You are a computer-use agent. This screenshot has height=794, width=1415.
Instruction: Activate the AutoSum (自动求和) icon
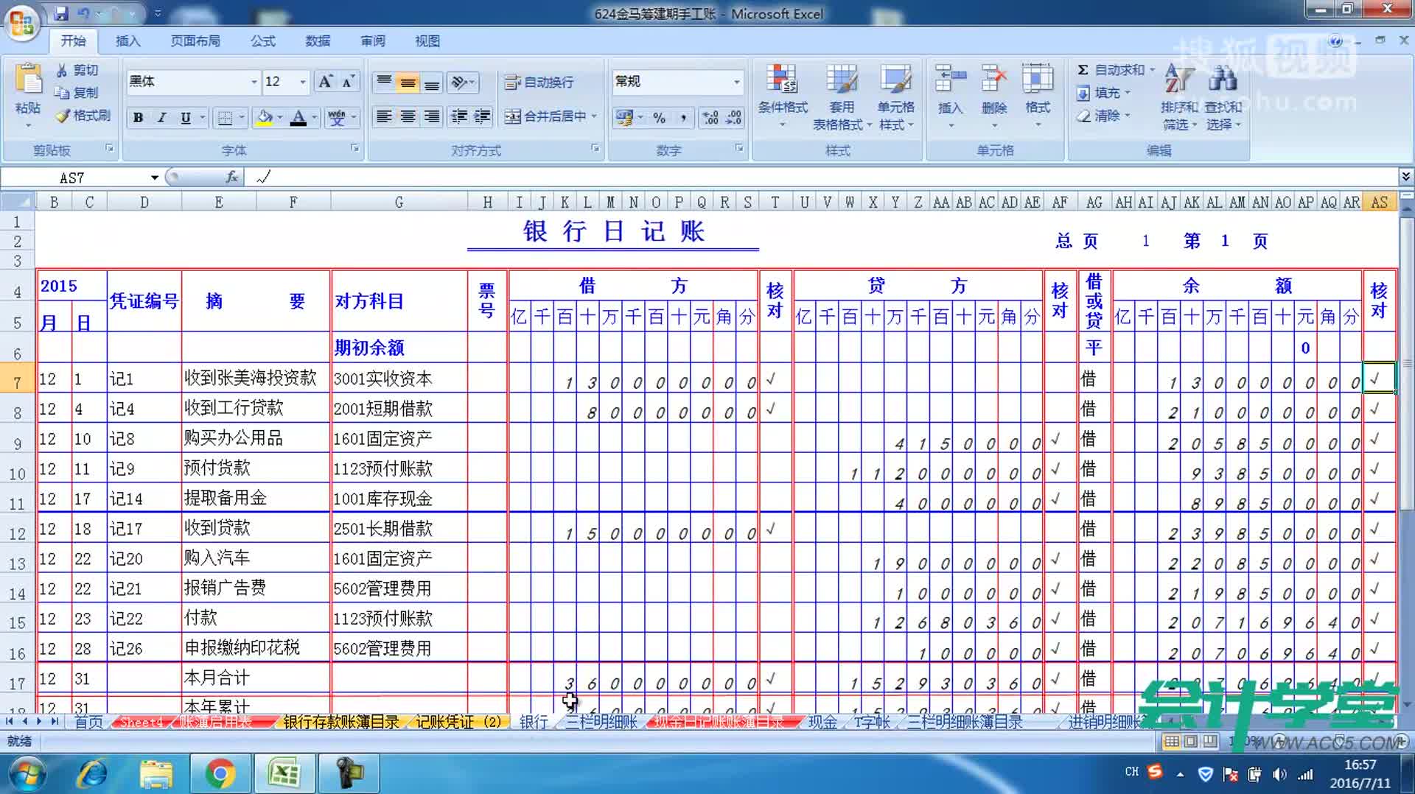pos(1083,68)
